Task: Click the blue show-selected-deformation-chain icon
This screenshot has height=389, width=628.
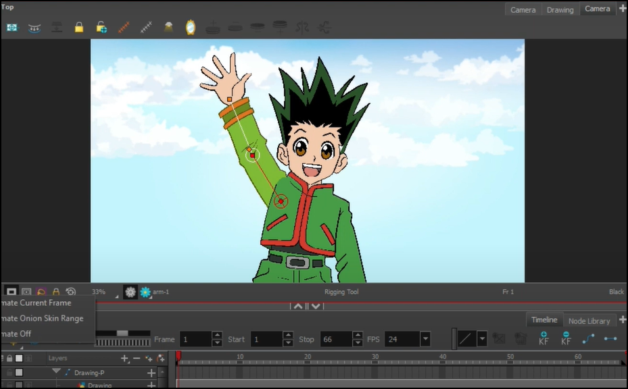Action: tap(12, 27)
